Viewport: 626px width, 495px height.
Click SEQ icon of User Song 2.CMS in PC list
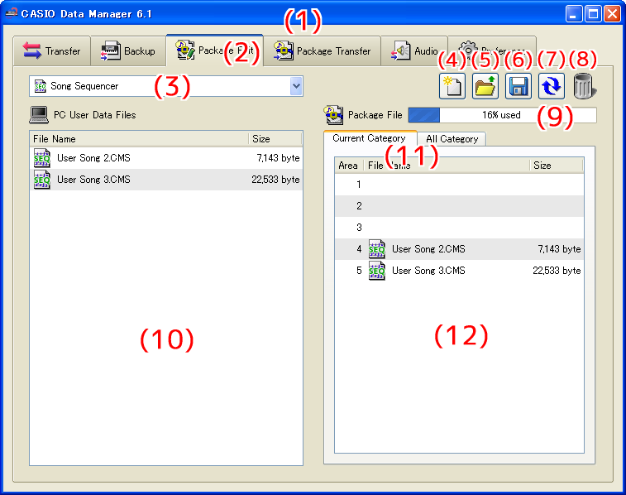(x=42, y=158)
